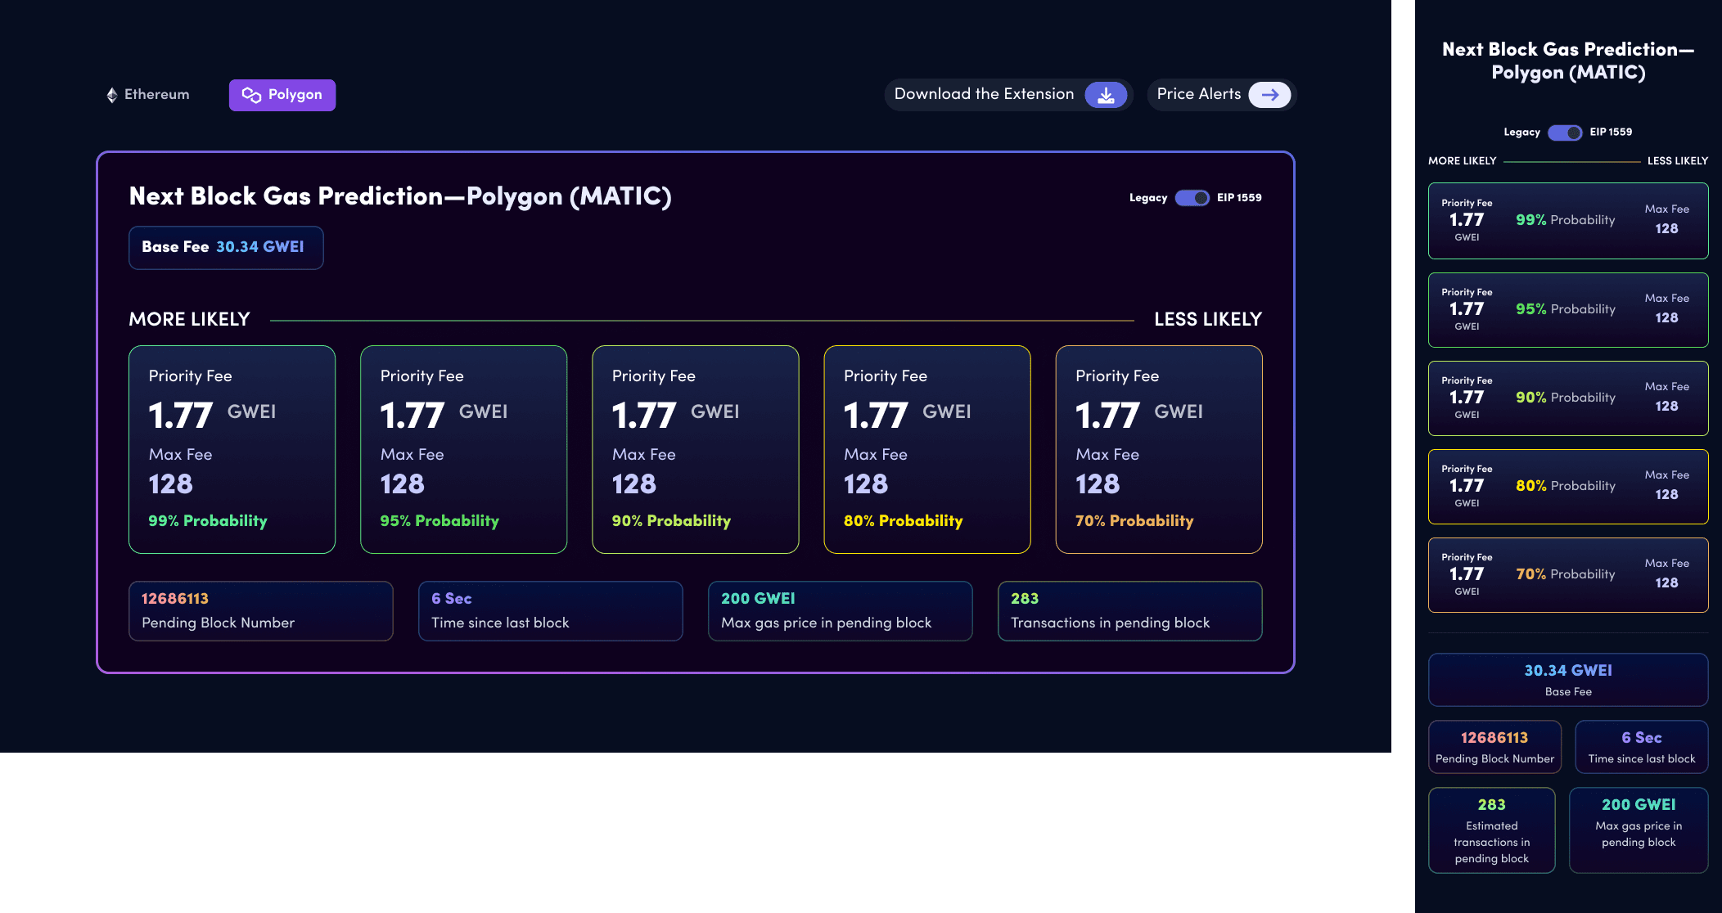This screenshot has width=1722, height=913.
Task: Toggle Legacy/EIP 1559 switch in side widget
Action: coord(1564,133)
